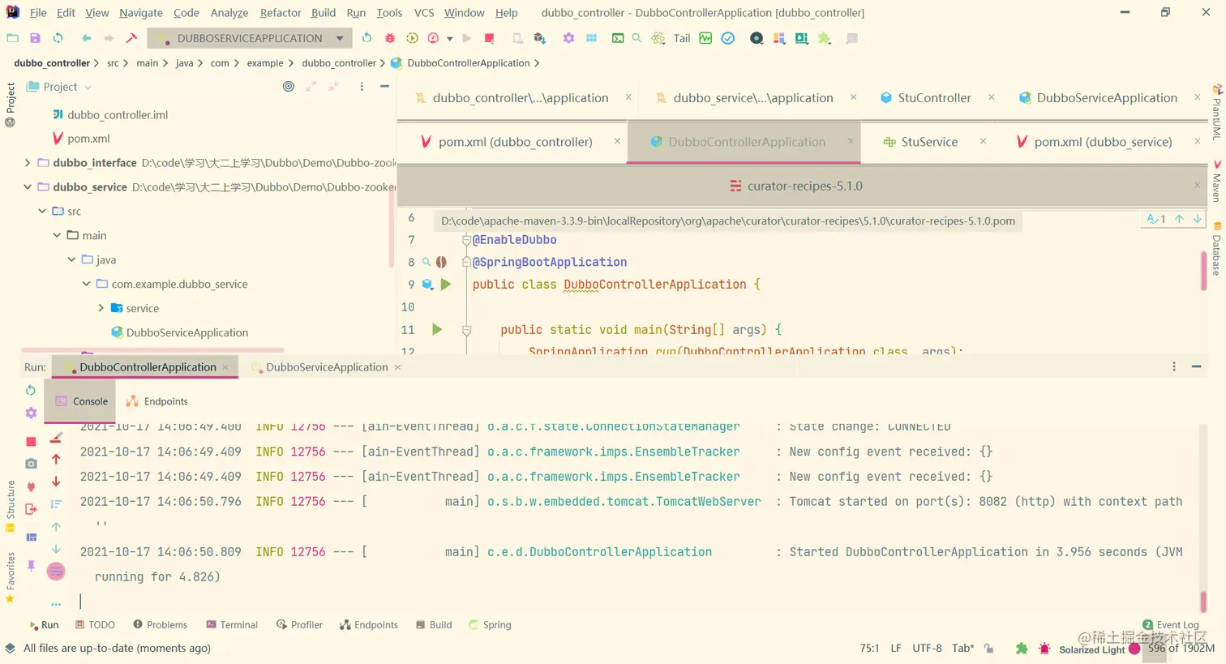The height and width of the screenshot is (664, 1226).
Task: Collapse the java folder node
Action: [x=71, y=260]
